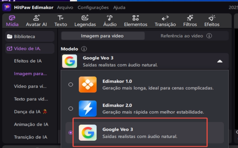Open the Efeitos tool
The width and height of the screenshot is (238, 148).
[x=212, y=18]
